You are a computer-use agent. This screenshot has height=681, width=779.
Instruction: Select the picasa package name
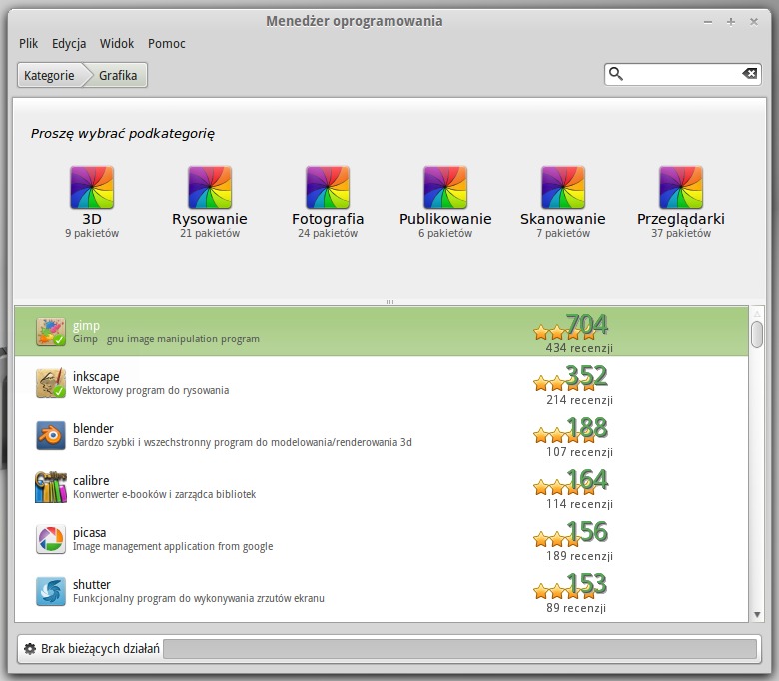90,533
